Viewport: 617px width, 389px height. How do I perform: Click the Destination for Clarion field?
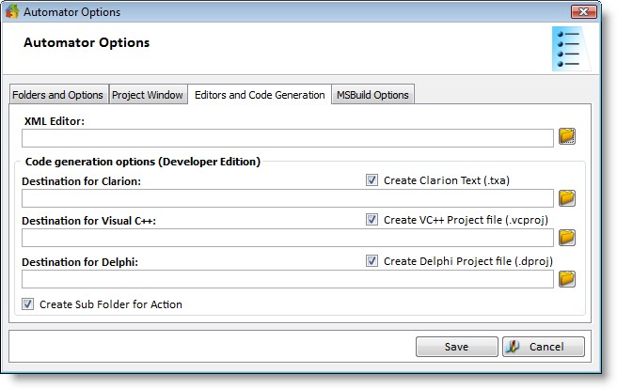288,198
